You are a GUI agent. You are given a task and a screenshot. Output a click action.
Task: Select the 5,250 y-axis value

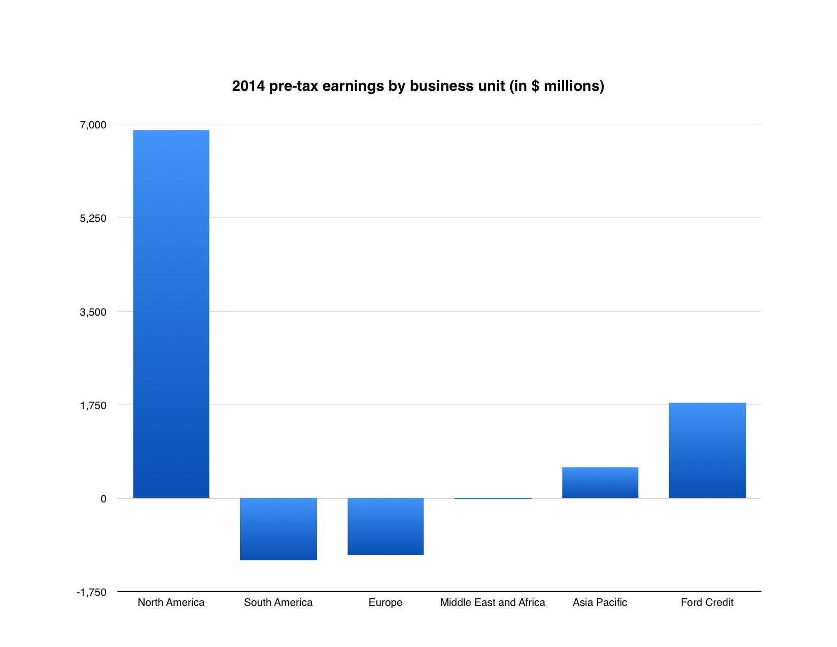(93, 218)
